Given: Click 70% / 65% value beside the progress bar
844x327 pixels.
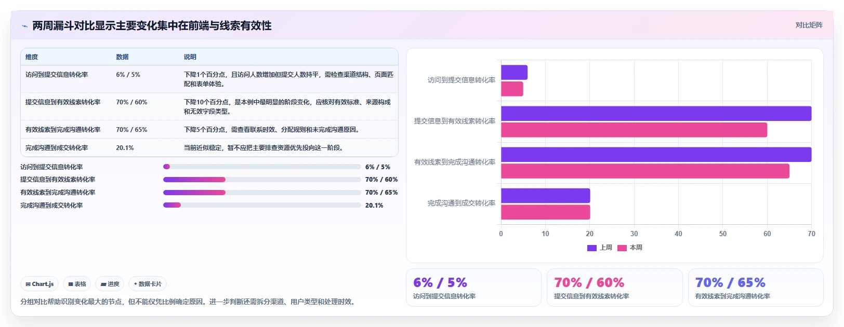Looking at the screenshot, I should (381, 193).
